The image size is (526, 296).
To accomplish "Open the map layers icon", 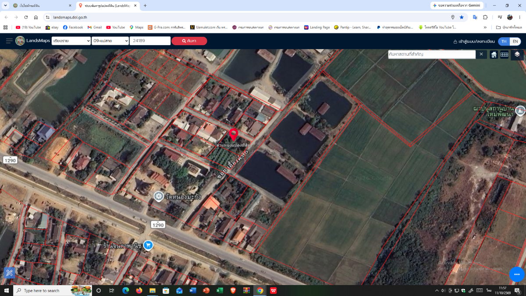I will (517, 54).
